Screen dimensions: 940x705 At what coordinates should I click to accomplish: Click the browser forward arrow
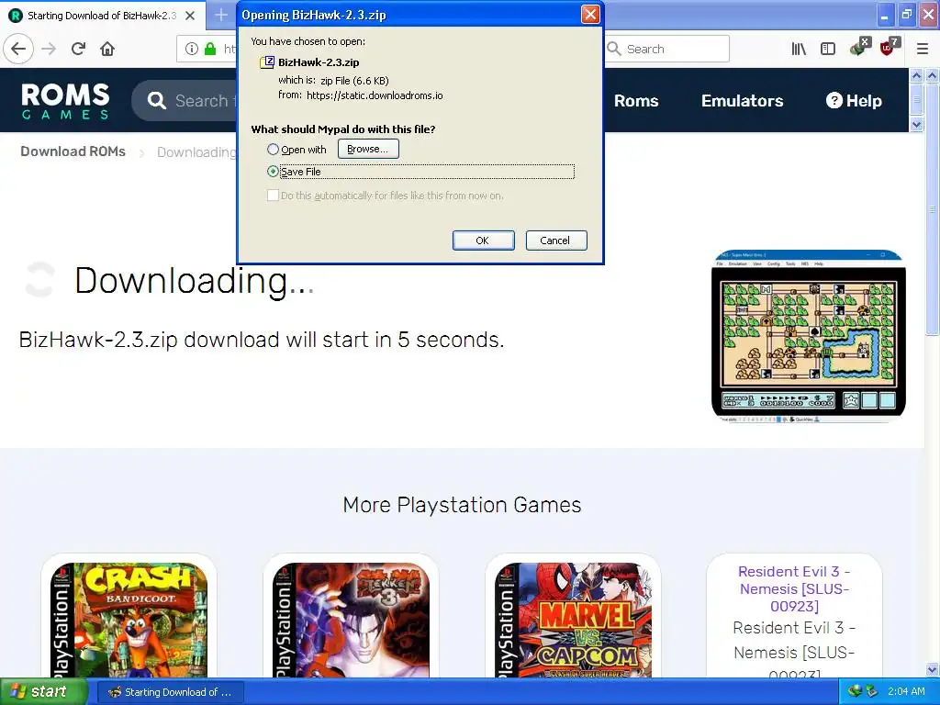point(49,49)
